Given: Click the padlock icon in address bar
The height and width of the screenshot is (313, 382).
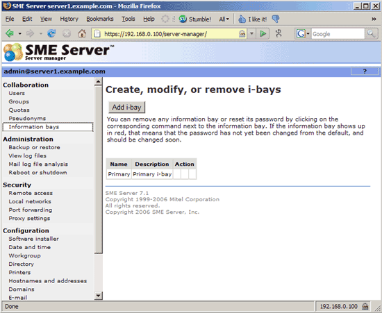Looking at the screenshot, I should tap(242, 34).
